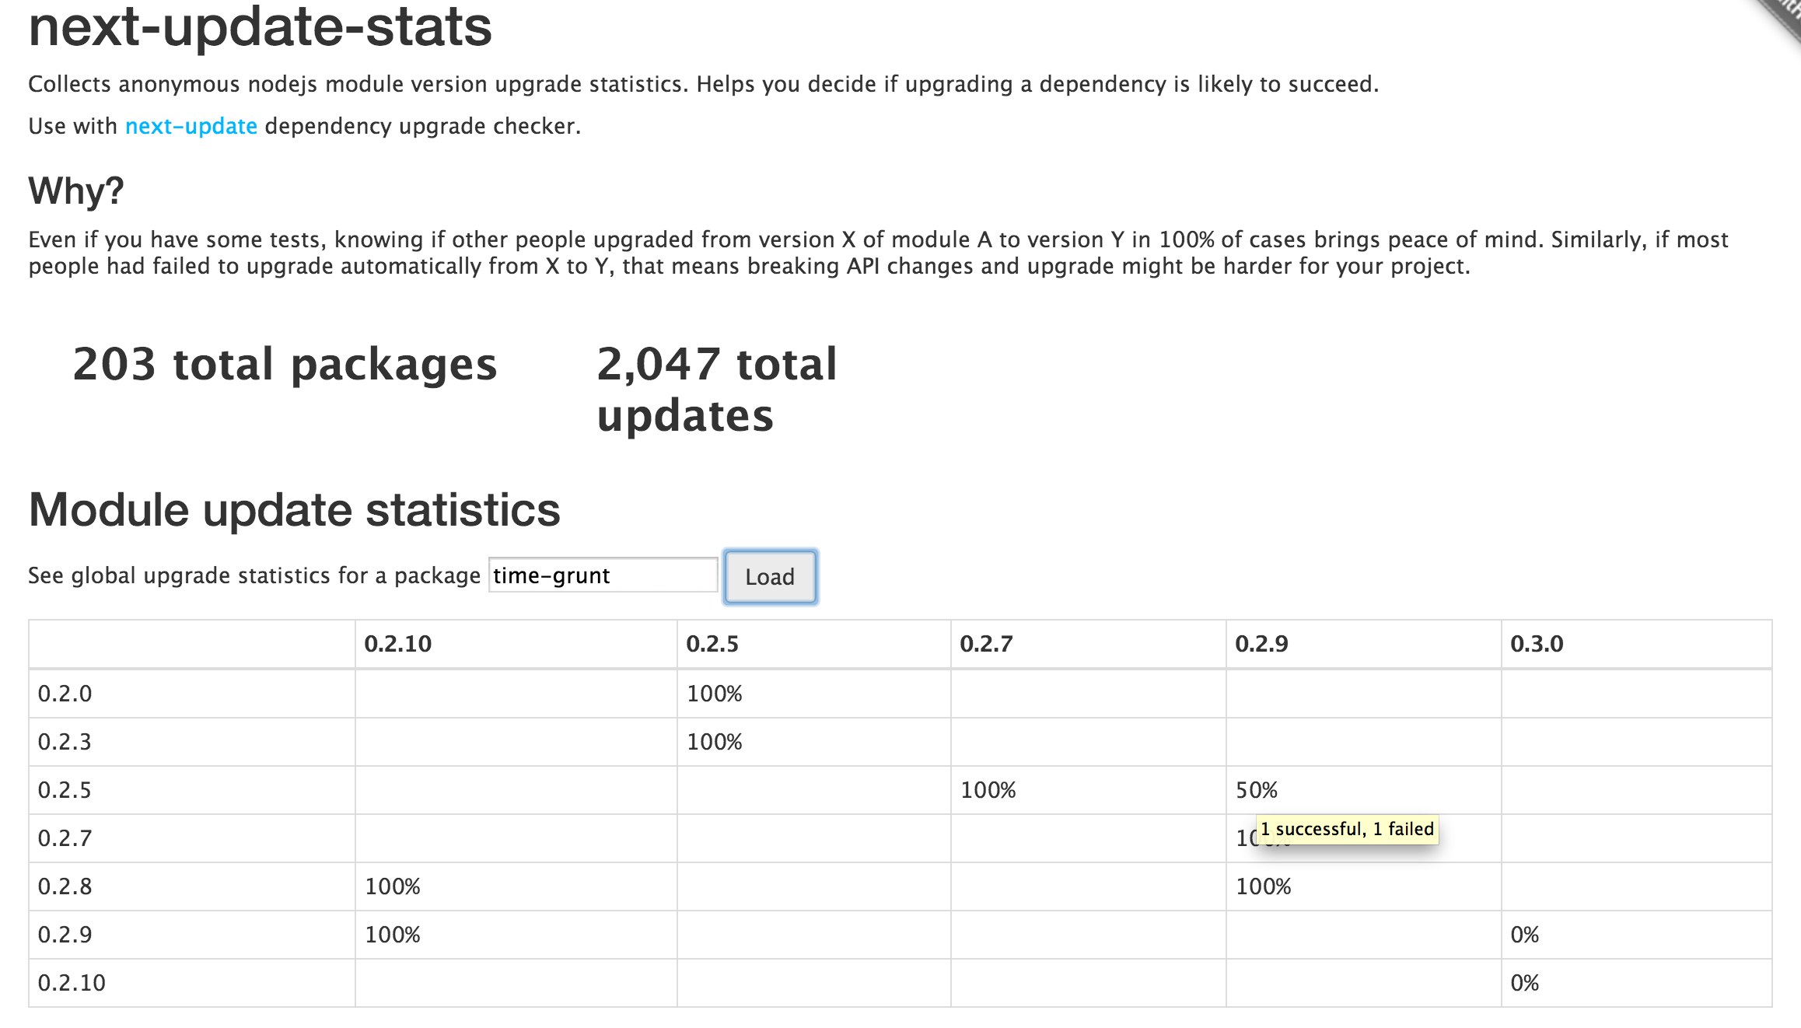Click 0% cell in row 0.2.9
1801x1028 pixels.
[x=1524, y=935]
